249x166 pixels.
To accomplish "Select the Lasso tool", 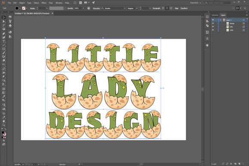I will click(x=4, y=29).
